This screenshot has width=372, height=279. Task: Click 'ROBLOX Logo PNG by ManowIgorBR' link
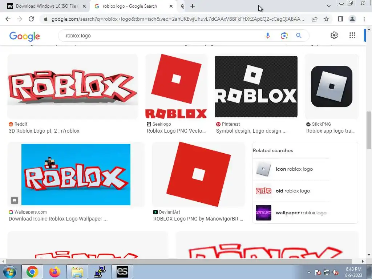[x=198, y=219]
